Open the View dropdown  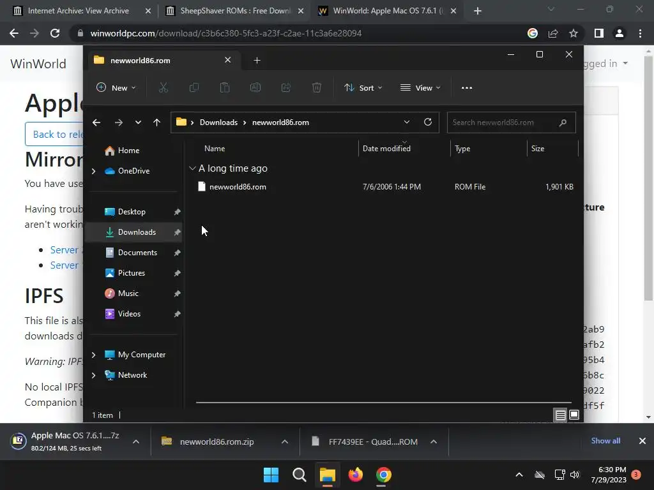pyautogui.click(x=420, y=88)
